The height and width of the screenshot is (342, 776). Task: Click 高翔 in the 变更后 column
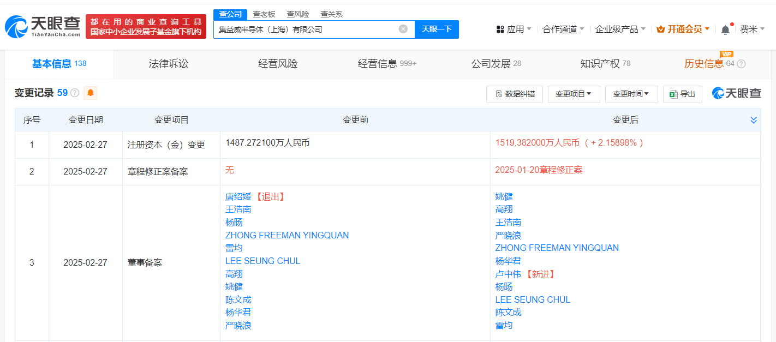point(504,209)
